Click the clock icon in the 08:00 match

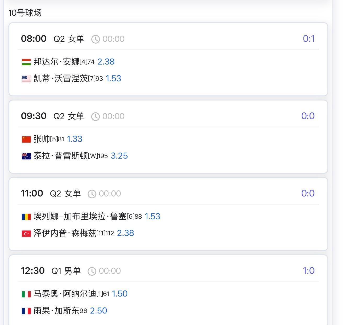click(x=95, y=39)
